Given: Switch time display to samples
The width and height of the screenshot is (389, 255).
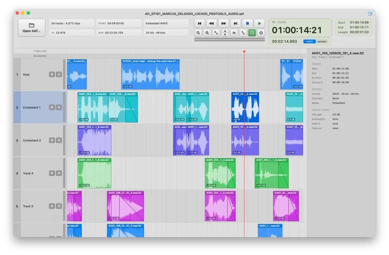Looking at the screenshot, I should 322,41.
